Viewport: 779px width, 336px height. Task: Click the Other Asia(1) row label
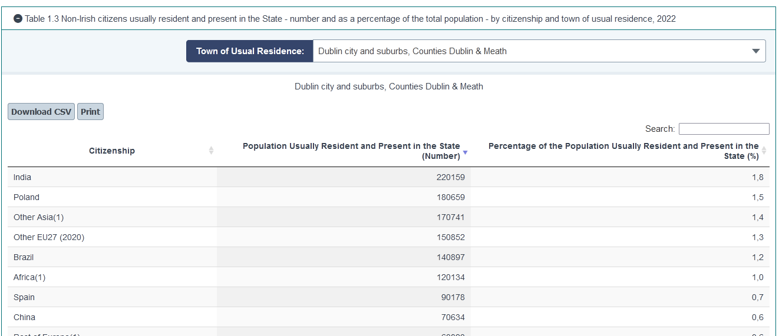tap(38, 217)
